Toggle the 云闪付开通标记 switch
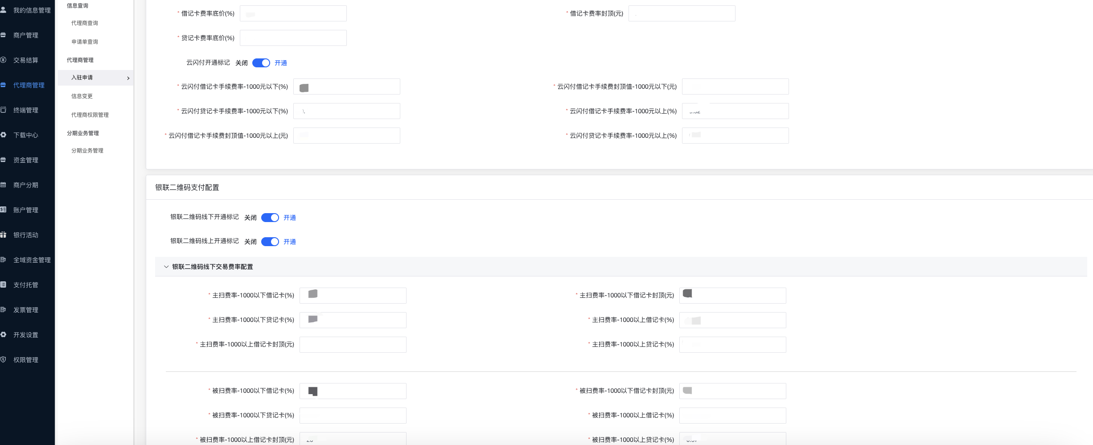This screenshot has width=1093, height=445. [261, 63]
